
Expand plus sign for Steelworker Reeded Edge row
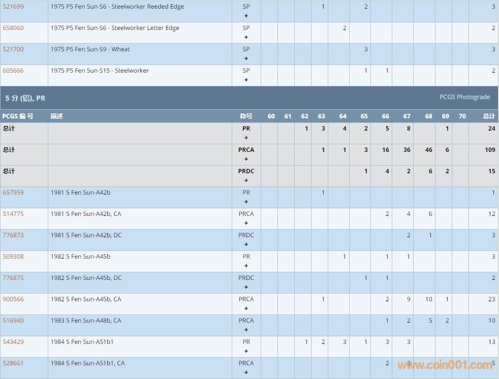click(x=246, y=16)
